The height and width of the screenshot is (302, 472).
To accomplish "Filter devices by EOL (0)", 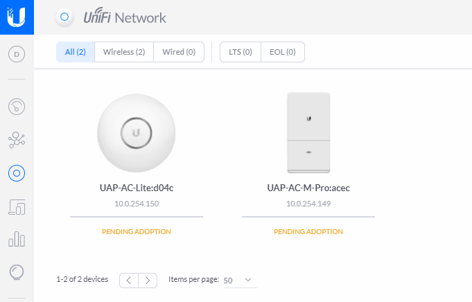I will (283, 52).
